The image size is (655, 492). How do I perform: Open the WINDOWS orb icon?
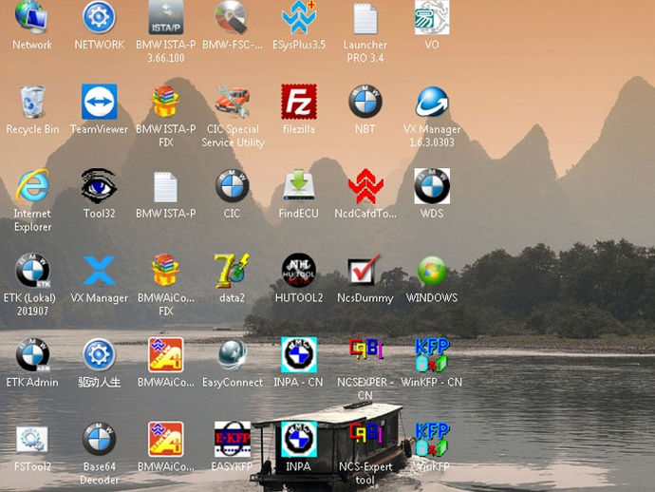432,271
